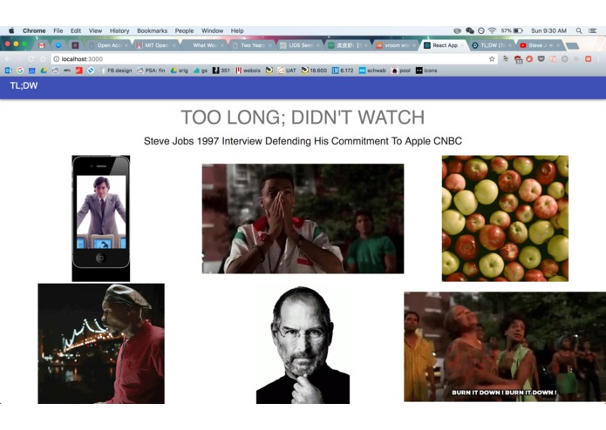Switch to the TL;DW GitHub tab
Image resolution: width=606 pixels, height=430 pixels.
pyautogui.click(x=493, y=45)
